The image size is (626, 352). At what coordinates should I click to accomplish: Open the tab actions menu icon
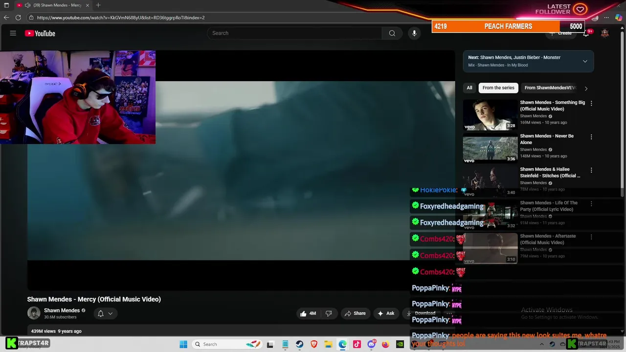pos(6,5)
